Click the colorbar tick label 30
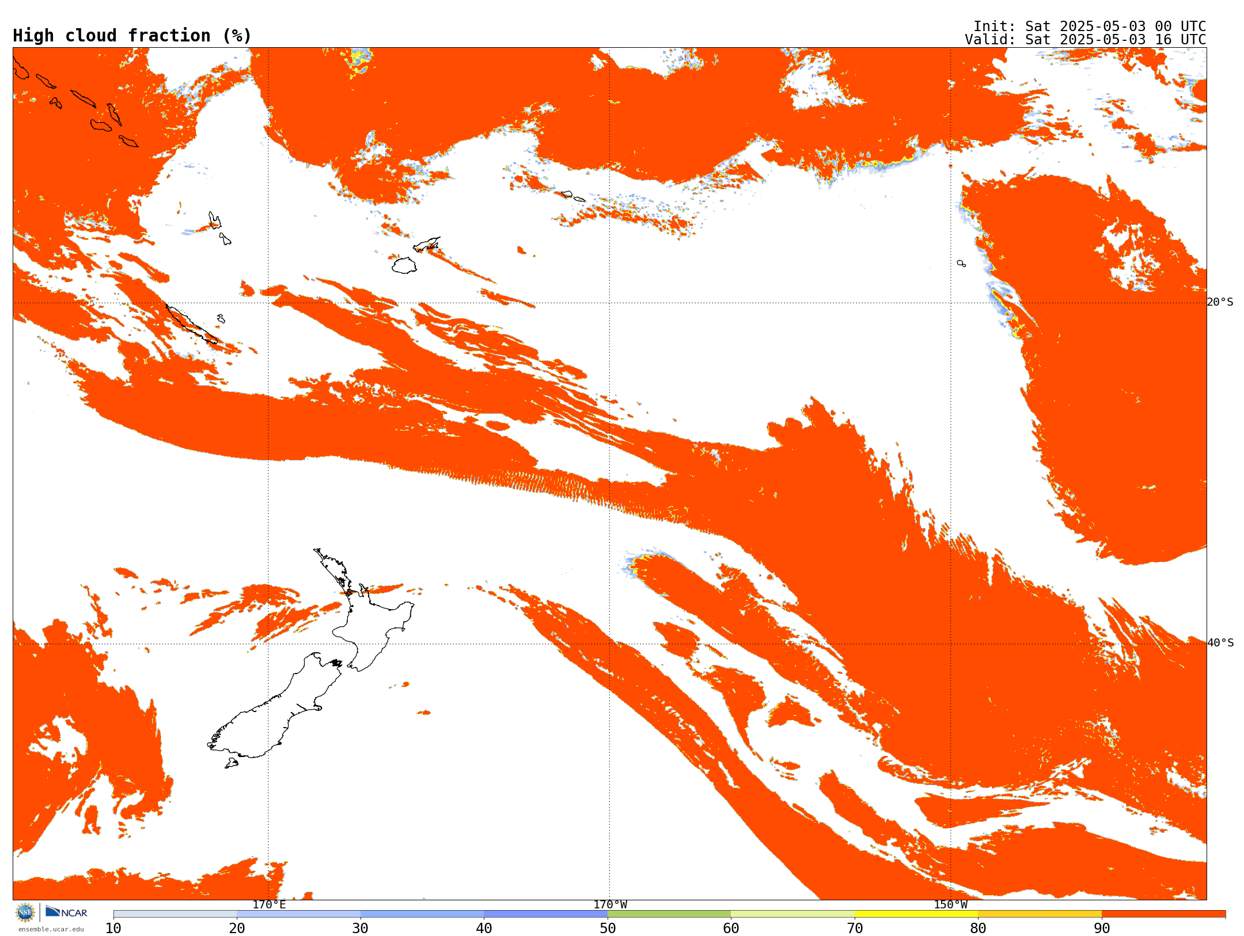1244x936 pixels. [x=361, y=928]
